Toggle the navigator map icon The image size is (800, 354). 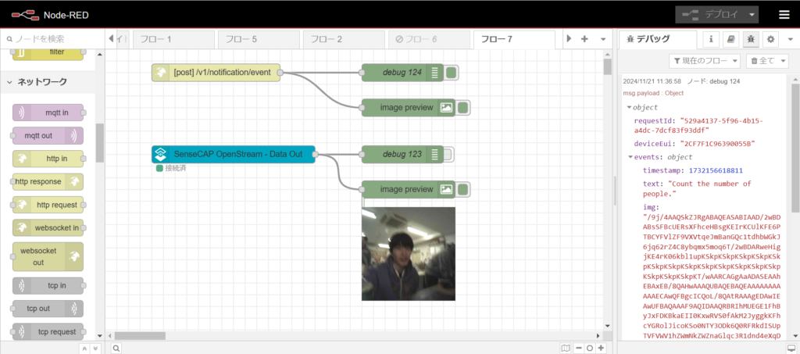[x=566, y=348]
